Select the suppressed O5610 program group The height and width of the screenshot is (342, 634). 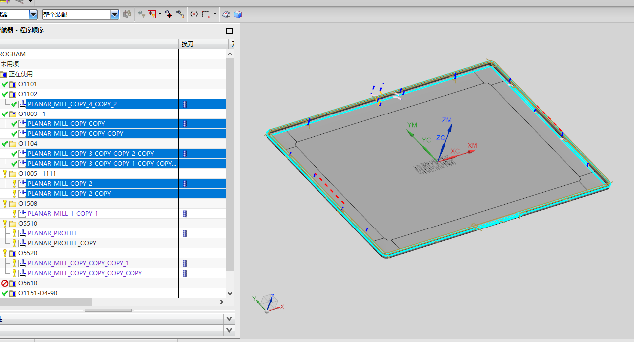(x=28, y=283)
